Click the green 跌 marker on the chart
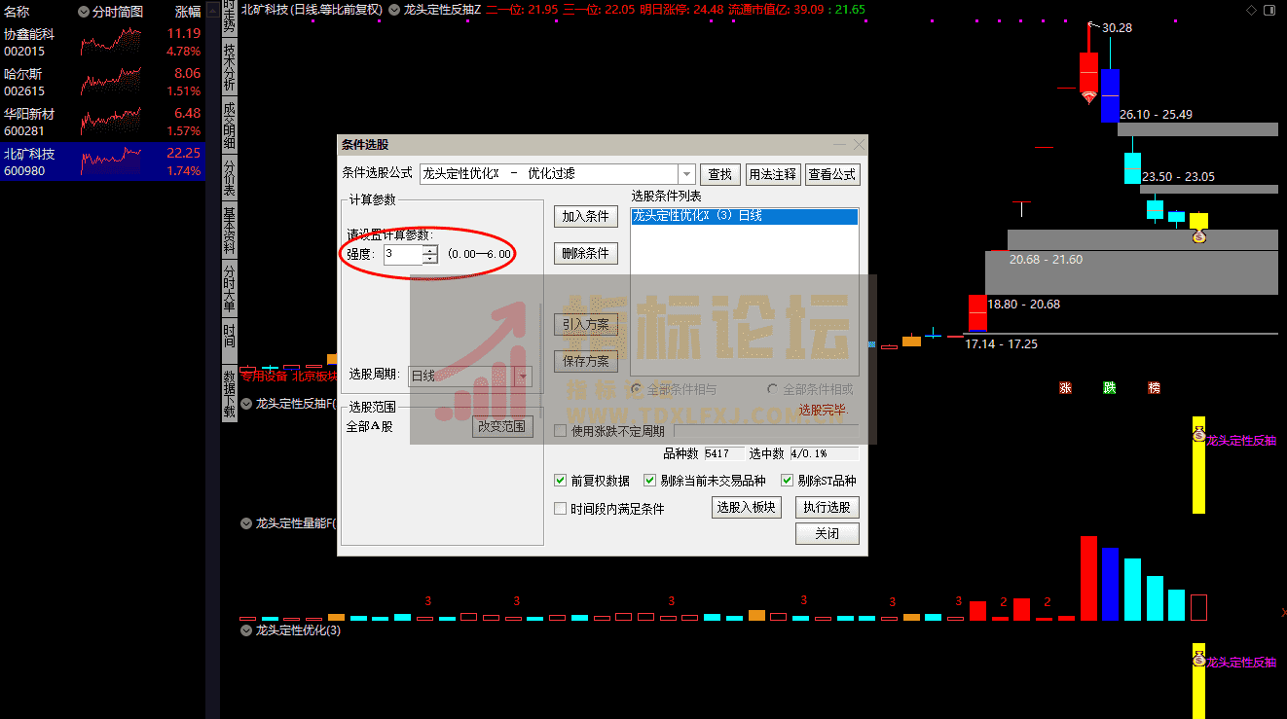Image resolution: width=1287 pixels, height=719 pixels. coord(1110,387)
